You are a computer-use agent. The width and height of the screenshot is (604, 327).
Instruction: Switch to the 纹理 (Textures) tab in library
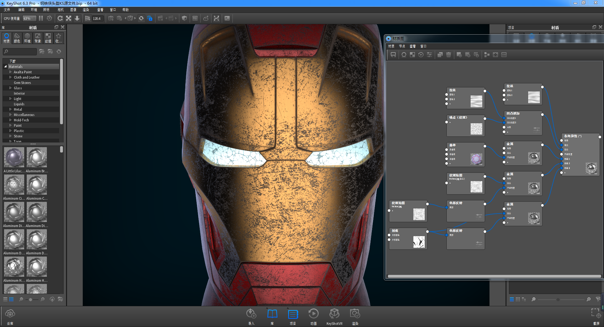[x=48, y=38]
